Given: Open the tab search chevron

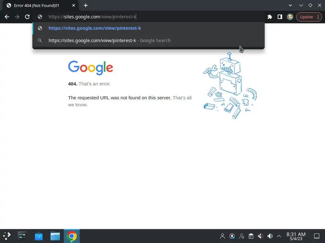Looking at the screenshot, I should coord(290,5).
